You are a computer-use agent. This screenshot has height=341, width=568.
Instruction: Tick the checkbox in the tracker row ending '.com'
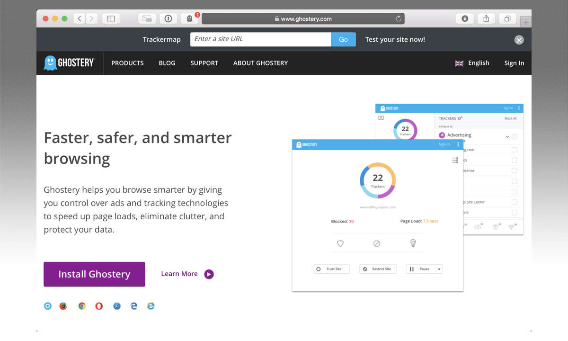pyautogui.click(x=515, y=150)
